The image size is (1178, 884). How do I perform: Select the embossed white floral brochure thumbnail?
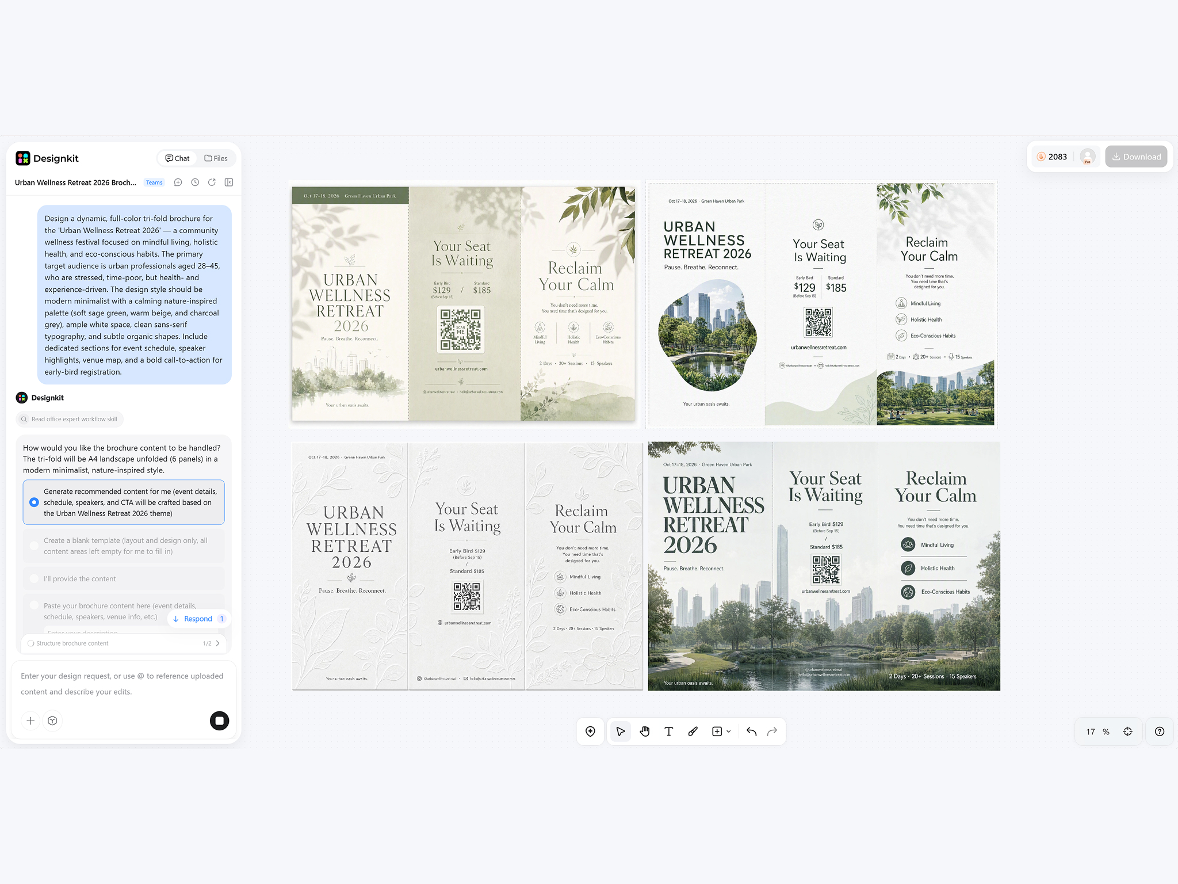point(467,566)
